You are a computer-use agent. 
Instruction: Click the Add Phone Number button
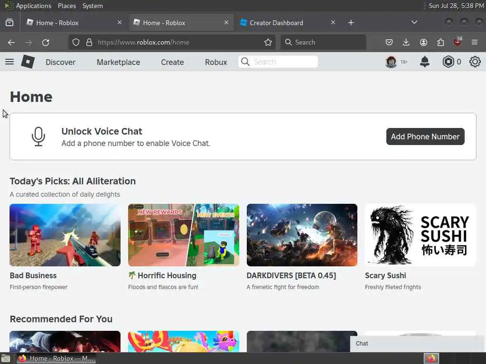(425, 136)
